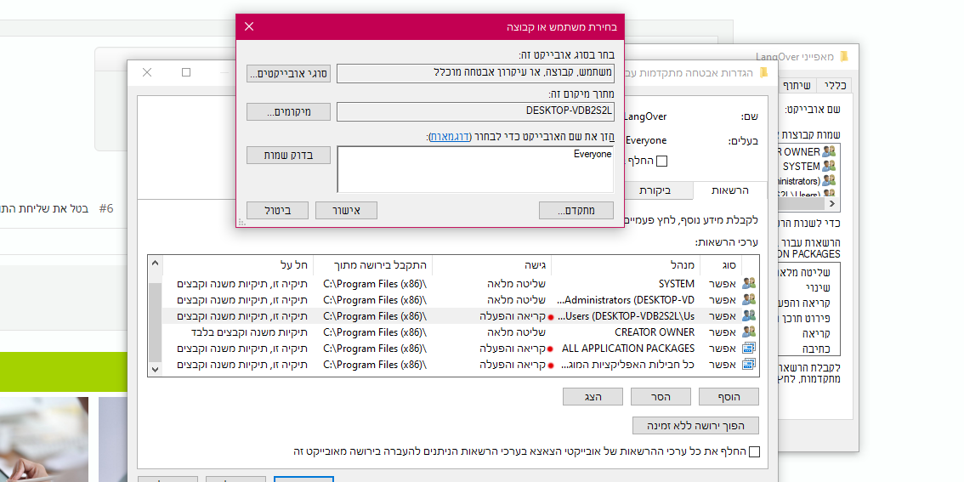Click the group icon in the Users (DESKTOP-VDB2S2L) row
The image size is (964, 482).
(749, 315)
